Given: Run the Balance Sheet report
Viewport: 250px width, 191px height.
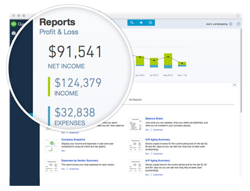Looking at the screenshot, I should coord(147,130).
